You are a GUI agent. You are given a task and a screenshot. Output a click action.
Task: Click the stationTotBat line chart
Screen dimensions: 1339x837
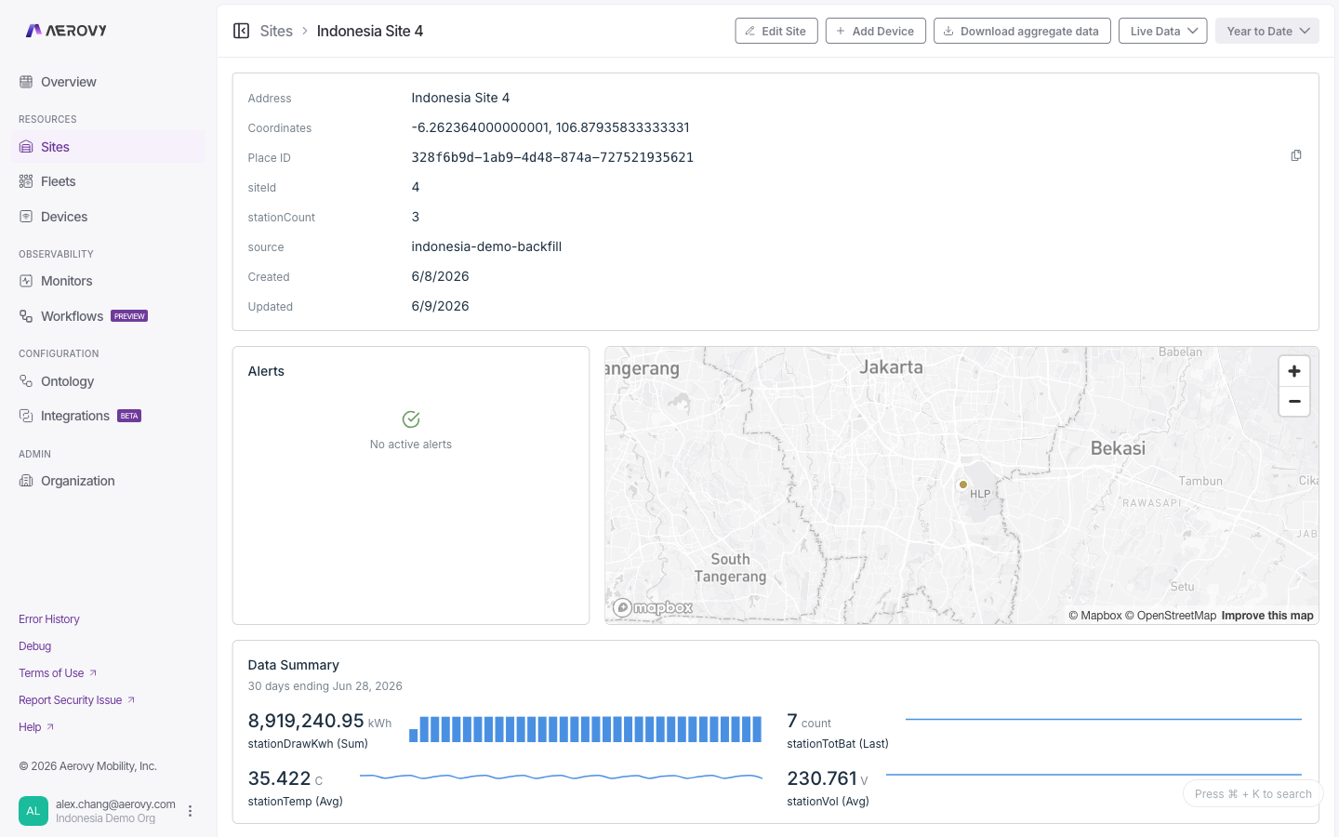1104,719
